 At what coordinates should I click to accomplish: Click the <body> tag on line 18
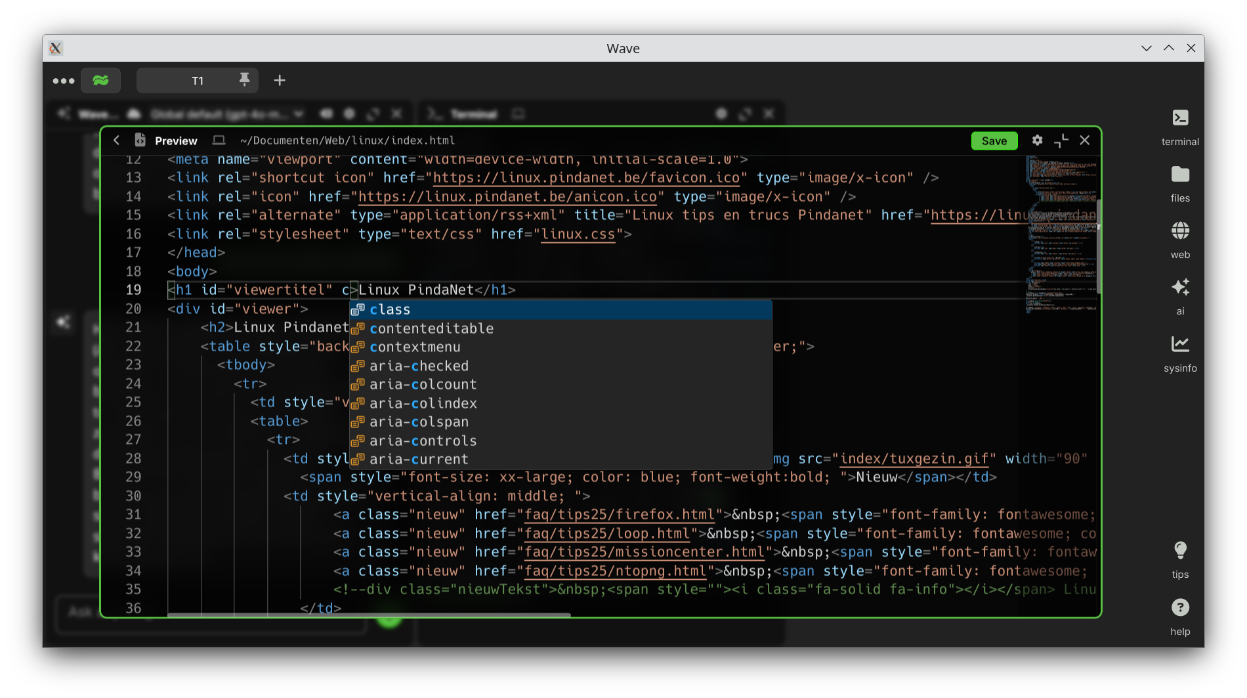192,272
